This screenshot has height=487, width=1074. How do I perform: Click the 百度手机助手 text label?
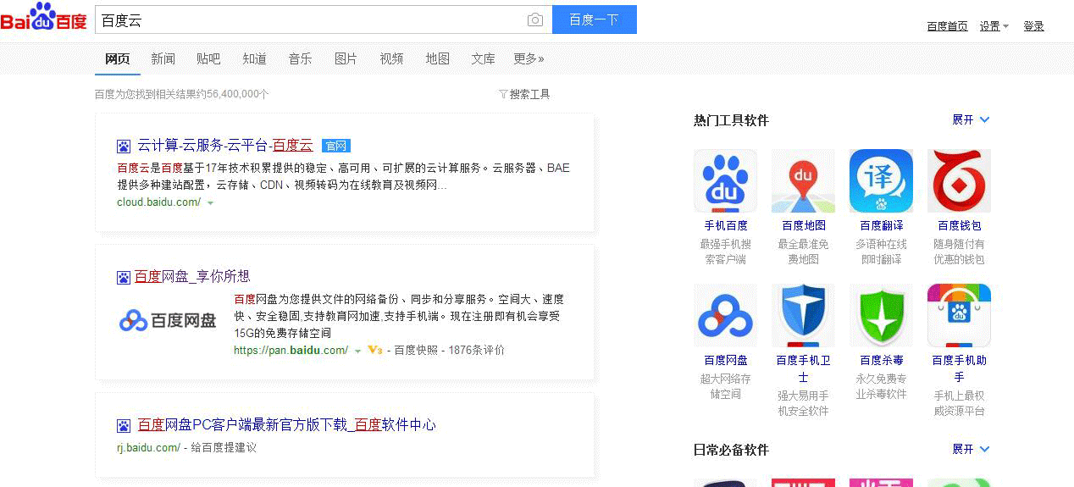pyautogui.click(x=960, y=368)
